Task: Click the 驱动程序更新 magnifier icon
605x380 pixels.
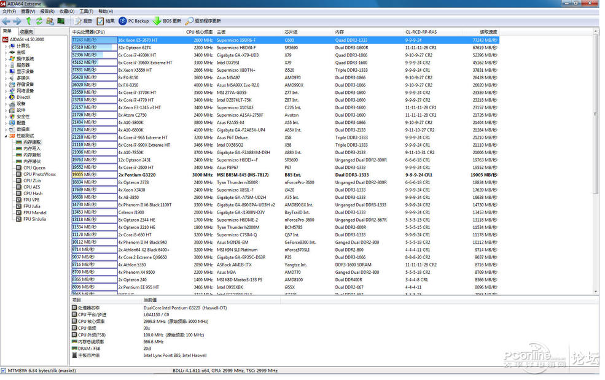Action: [x=189, y=21]
